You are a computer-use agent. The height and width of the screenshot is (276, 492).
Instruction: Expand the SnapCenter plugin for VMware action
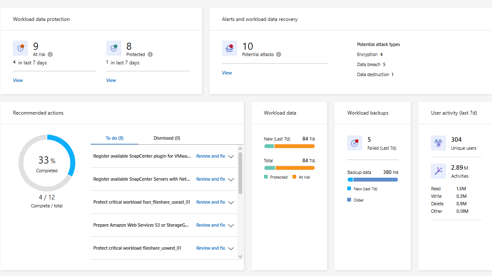coord(231,156)
